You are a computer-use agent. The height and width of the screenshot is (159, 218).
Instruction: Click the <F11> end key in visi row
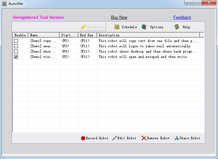click(x=85, y=57)
